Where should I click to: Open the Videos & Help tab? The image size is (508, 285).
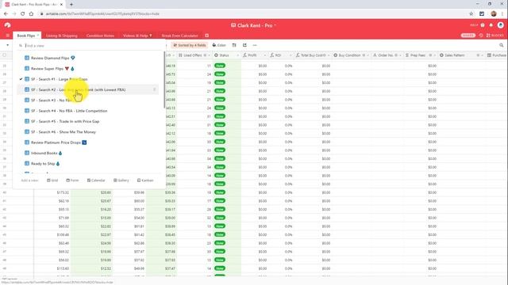[137, 36]
